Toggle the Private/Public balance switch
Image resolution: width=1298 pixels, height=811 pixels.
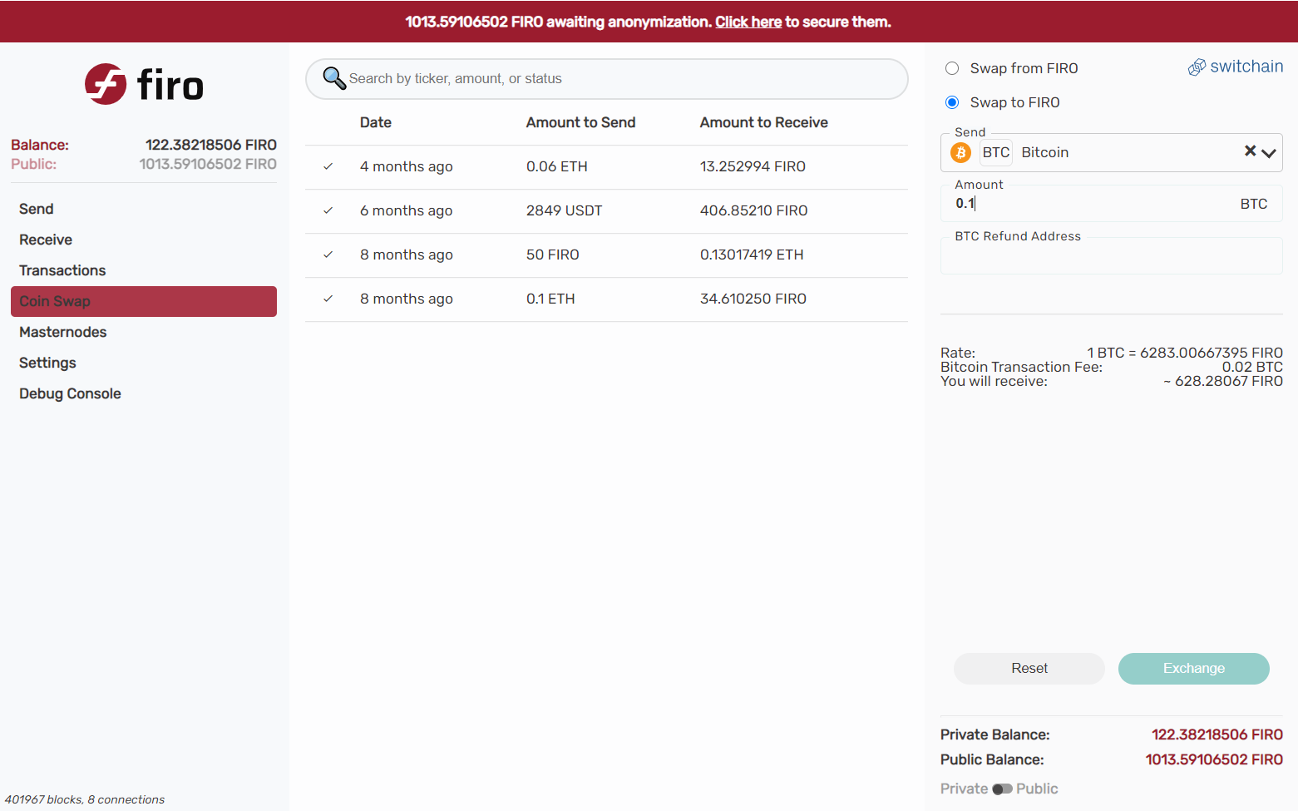1002,789
